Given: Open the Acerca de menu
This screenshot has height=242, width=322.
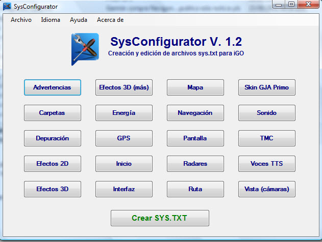Looking at the screenshot, I should (x=110, y=20).
